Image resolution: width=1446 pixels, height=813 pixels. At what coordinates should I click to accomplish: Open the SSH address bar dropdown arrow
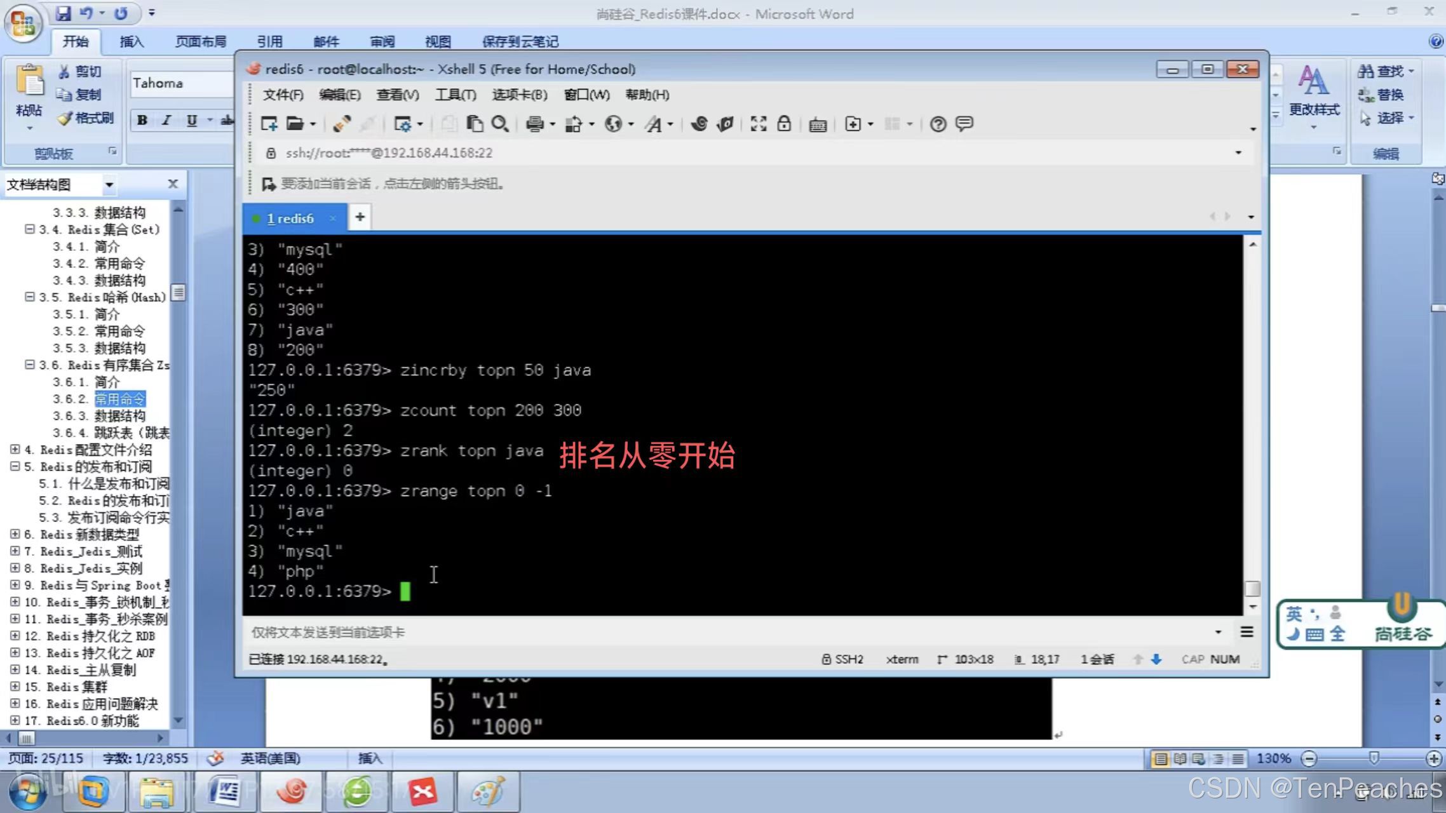tap(1238, 153)
